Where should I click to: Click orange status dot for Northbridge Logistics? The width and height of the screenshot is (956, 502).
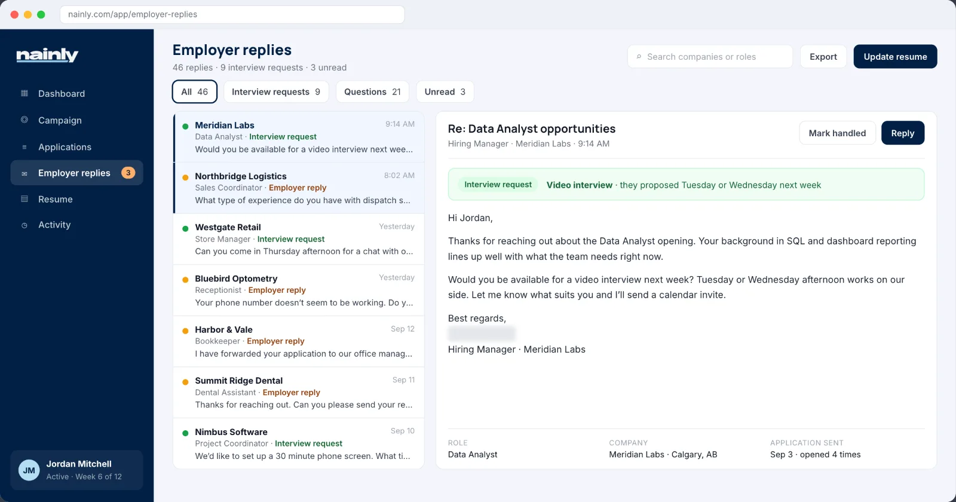pyautogui.click(x=185, y=177)
